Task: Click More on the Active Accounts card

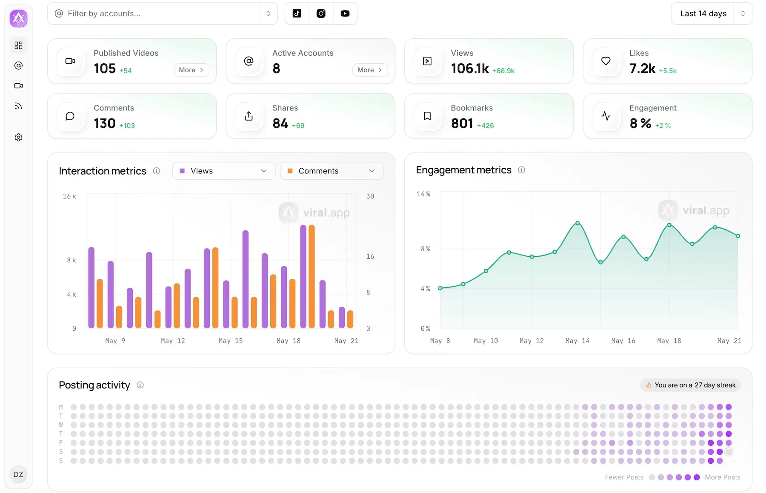Action: 369,70
